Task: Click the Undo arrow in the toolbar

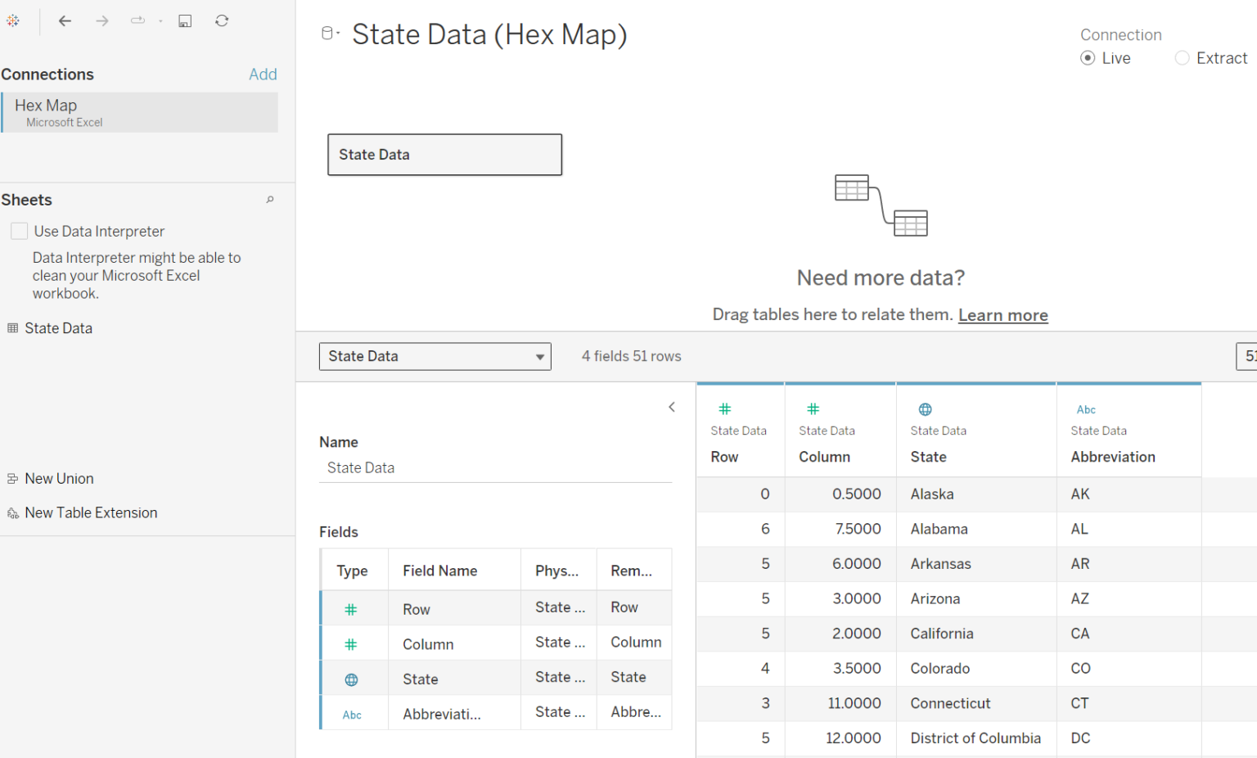Action: 65,20
